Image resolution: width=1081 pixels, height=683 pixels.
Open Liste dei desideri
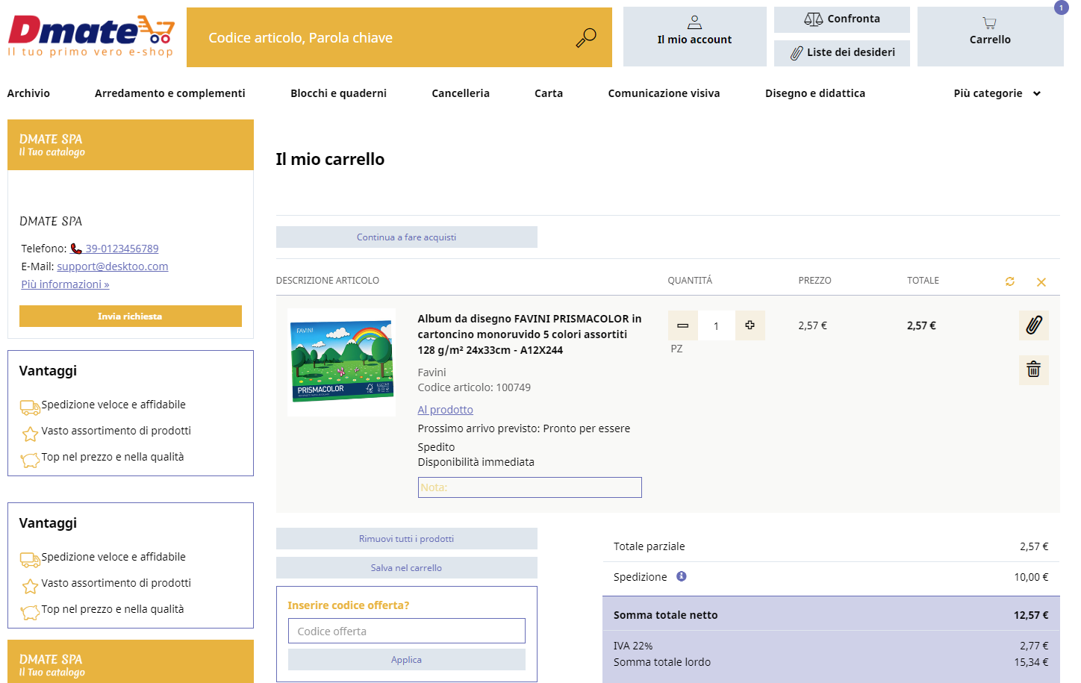[x=841, y=53]
